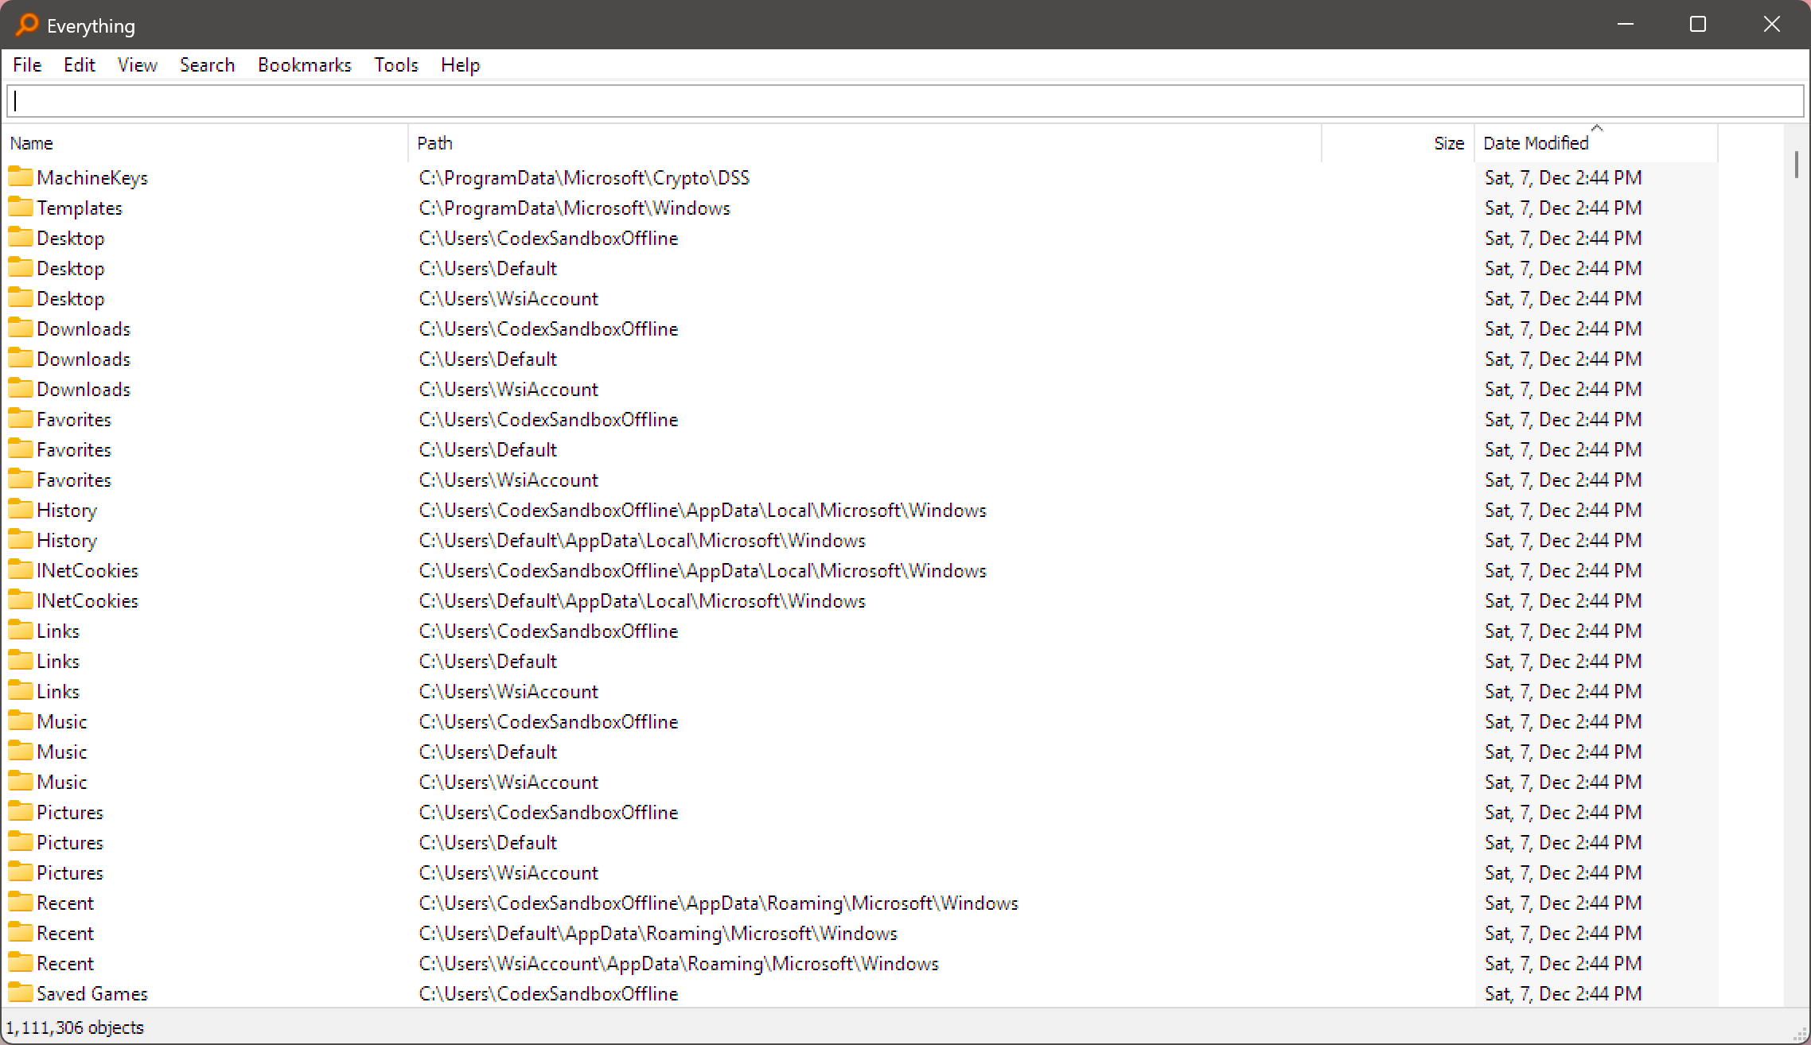Click folder icon of History in CodexSandboxOffline AppData
Screen dimensions: 1811x1045
coord(21,509)
